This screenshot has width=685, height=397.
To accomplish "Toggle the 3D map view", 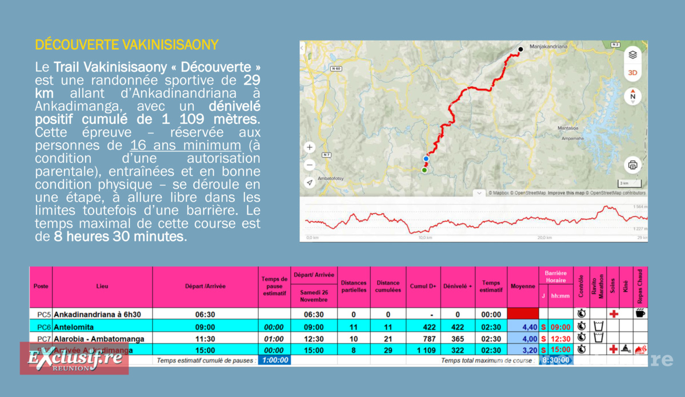I will coord(632,73).
